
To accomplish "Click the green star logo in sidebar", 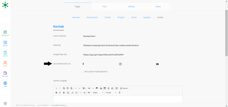I will (x=5, y=5).
